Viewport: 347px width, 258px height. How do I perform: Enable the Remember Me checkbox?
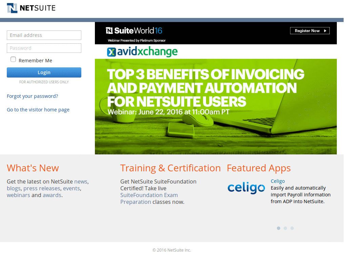point(13,59)
